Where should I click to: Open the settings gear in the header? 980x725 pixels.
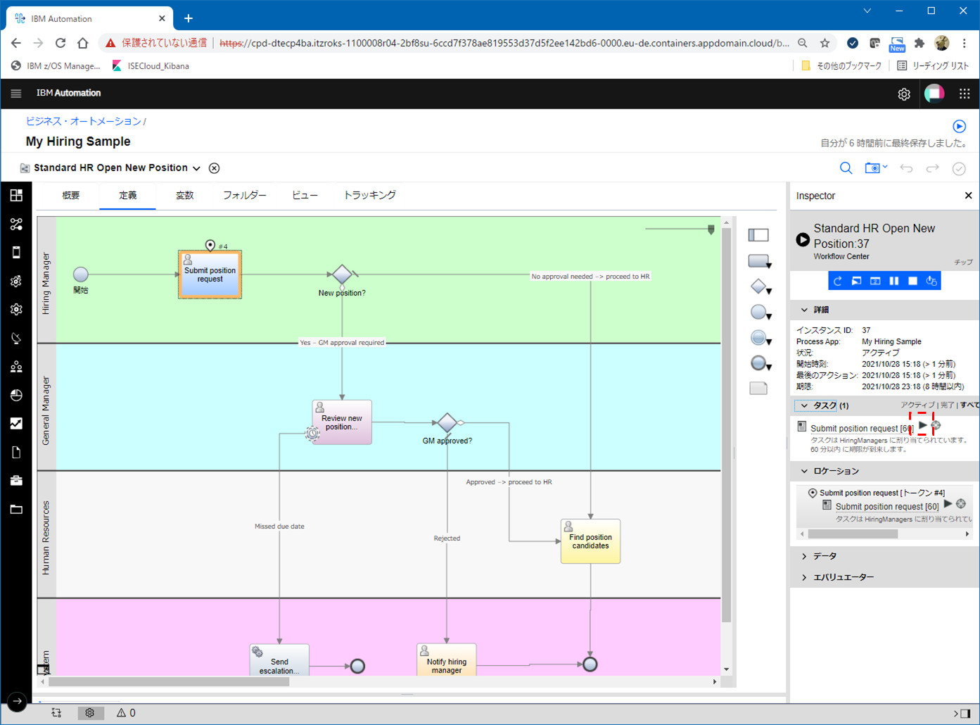coord(904,94)
